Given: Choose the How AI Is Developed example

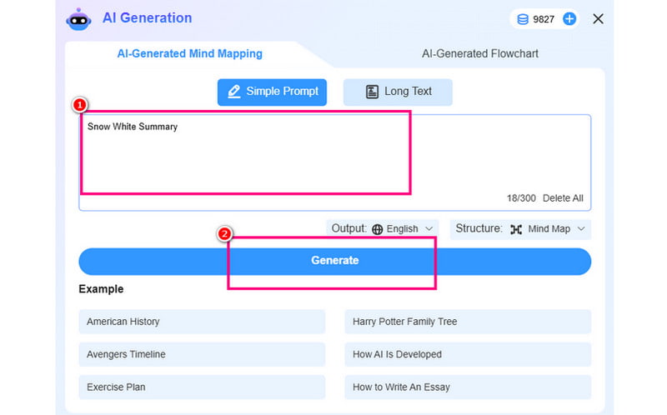Looking at the screenshot, I should [x=468, y=354].
